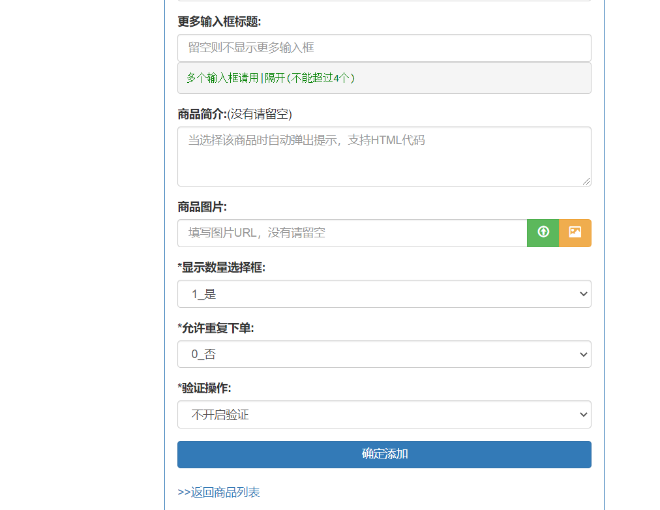Screen dimensions: 660x510
Task: Click the green upload image icon button
Action: tap(543, 233)
